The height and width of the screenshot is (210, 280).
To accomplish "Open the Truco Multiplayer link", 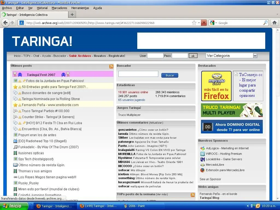I will click(129, 115).
